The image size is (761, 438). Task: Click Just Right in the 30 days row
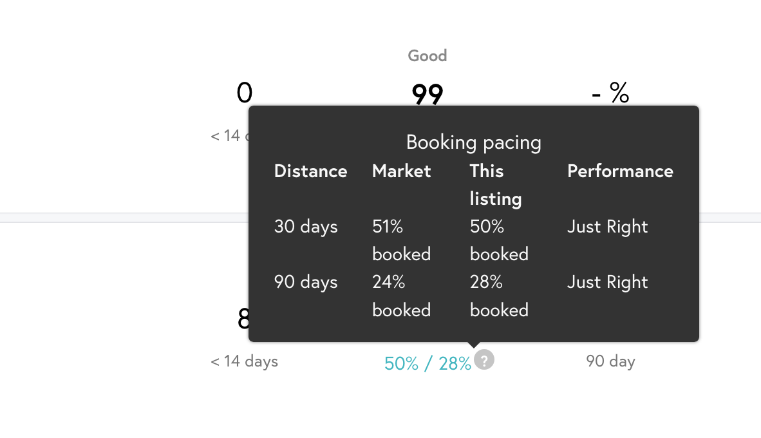coord(608,227)
